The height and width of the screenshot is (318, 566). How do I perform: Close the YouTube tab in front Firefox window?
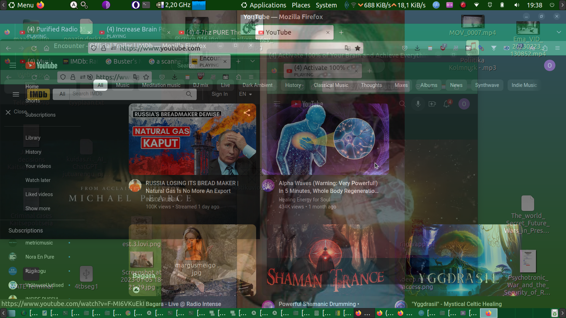(x=328, y=33)
